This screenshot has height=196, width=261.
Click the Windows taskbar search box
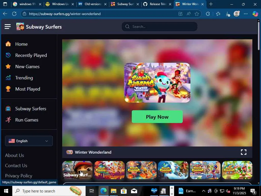click(49, 191)
